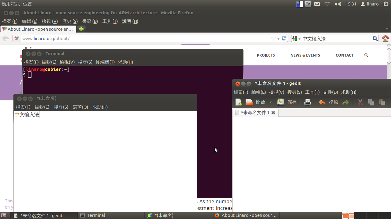Viewport: 391px width, 219px height.
Task: Click PROJECTS link on Linaro page
Action: pyautogui.click(x=266, y=55)
